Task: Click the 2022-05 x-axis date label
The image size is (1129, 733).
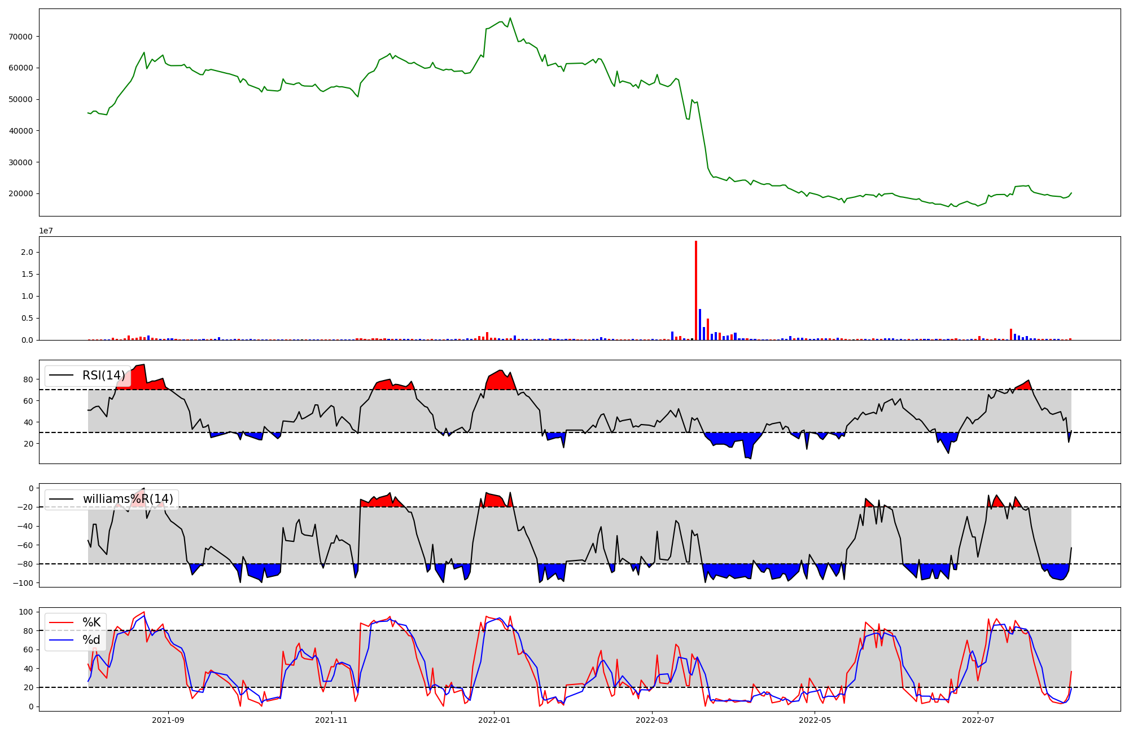Action: click(x=815, y=720)
